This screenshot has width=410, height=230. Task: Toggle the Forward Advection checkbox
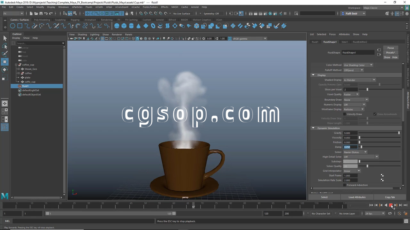(345, 185)
